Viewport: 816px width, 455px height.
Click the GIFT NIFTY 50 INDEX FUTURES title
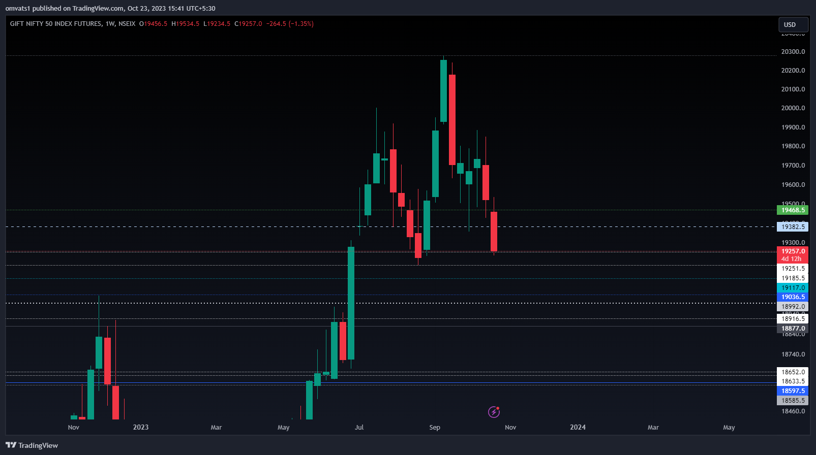coord(56,24)
